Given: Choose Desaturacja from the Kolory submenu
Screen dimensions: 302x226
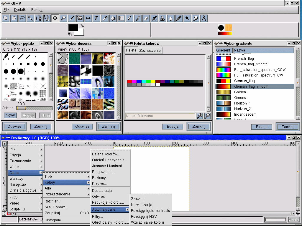Looking at the screenshot, I should pos(110,191).
